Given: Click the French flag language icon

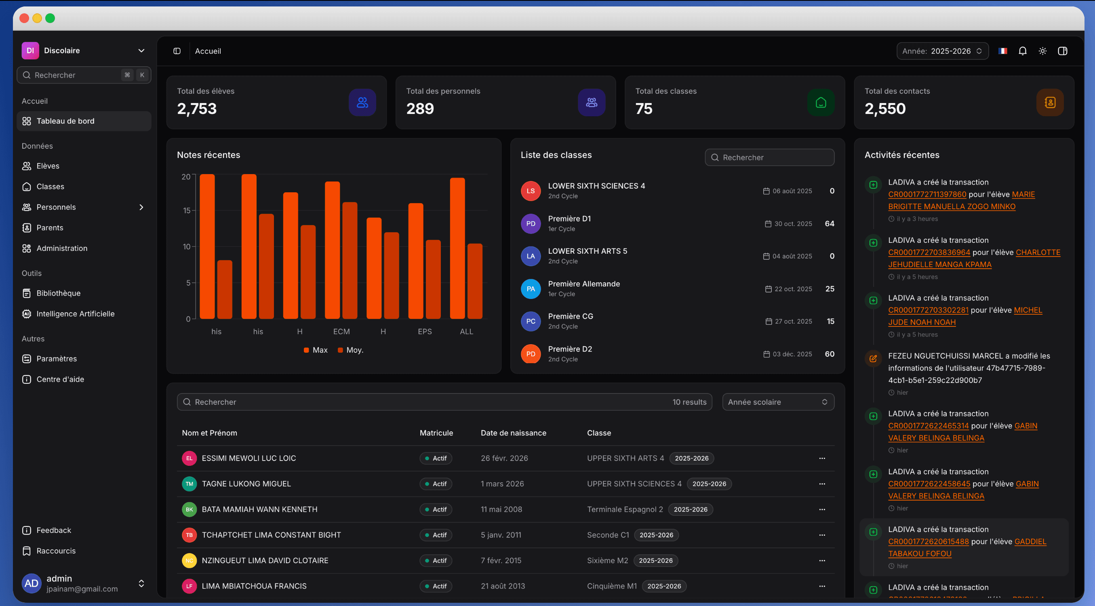Looking at the screenshot, I should pyautogui.click(x=1003, y=51).
